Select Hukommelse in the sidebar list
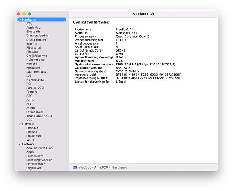This screenshot has width=233, height=191. (x=35, y=60)
